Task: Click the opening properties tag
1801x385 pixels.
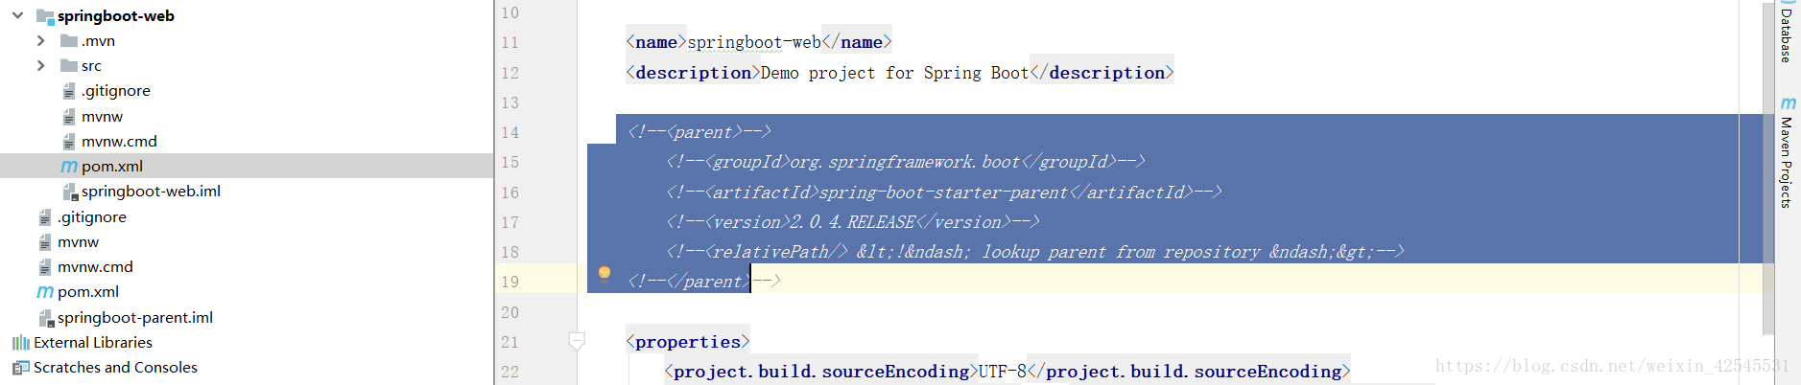Action: coord(688,342)
